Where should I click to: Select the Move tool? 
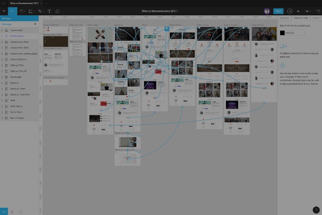point(12,11)
